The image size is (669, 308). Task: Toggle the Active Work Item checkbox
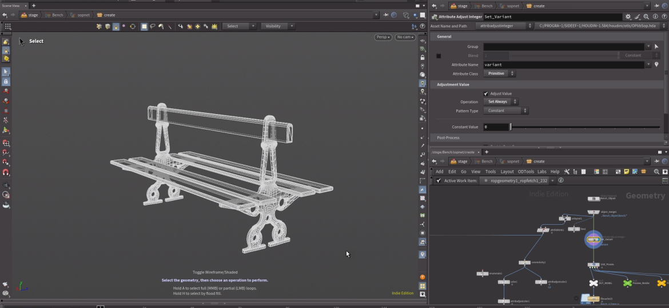439,181
